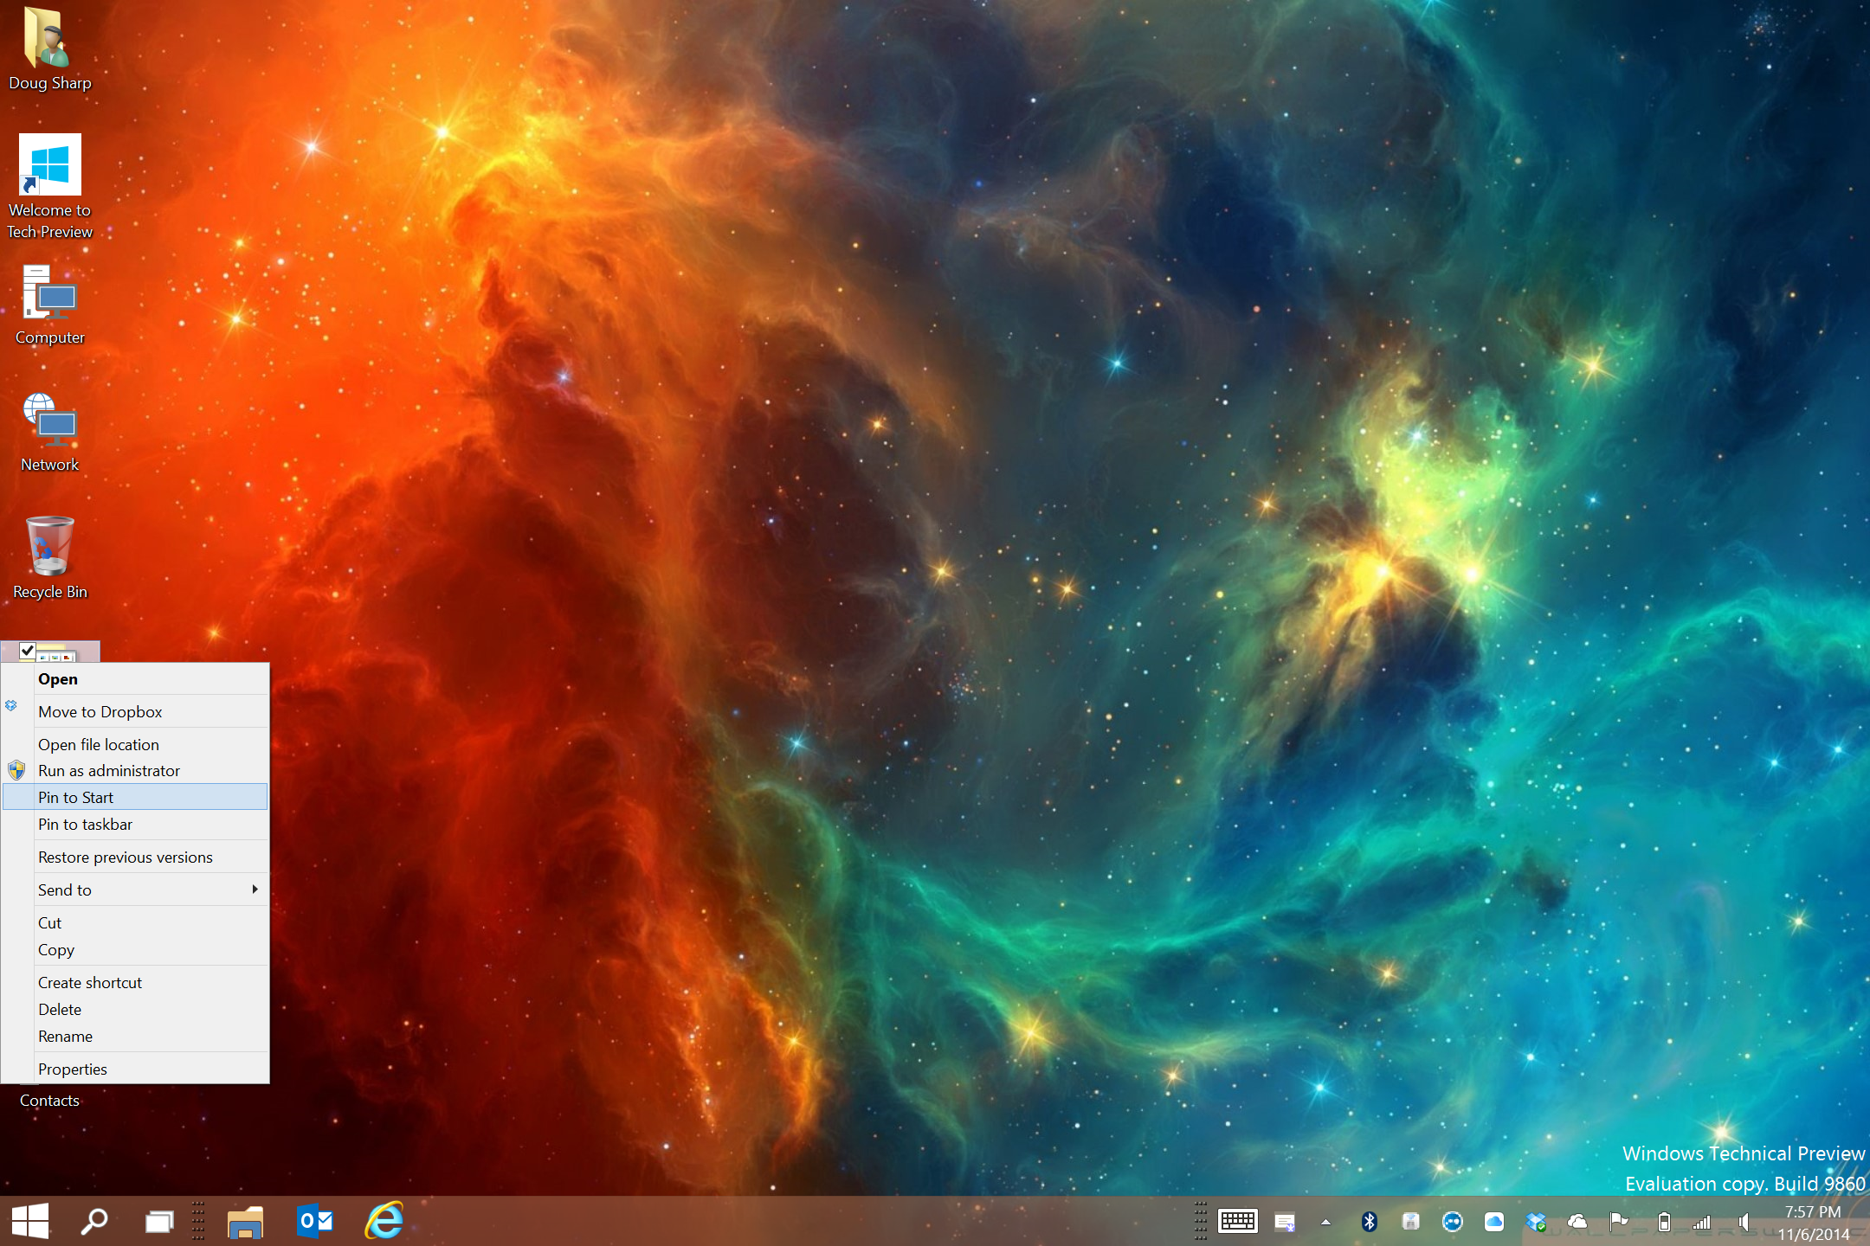
Task: Open Task View on the taskbar
Action: coord(159,1221)
